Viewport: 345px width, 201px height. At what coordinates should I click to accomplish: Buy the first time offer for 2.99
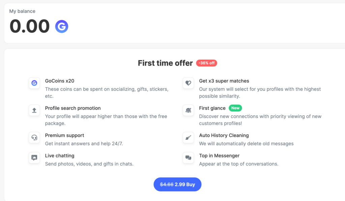pos(177,184)
